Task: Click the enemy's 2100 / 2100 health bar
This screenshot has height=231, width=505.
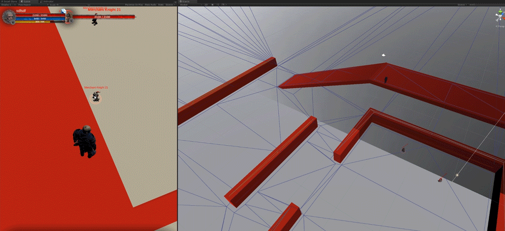Action: click(x=102, y=17)
